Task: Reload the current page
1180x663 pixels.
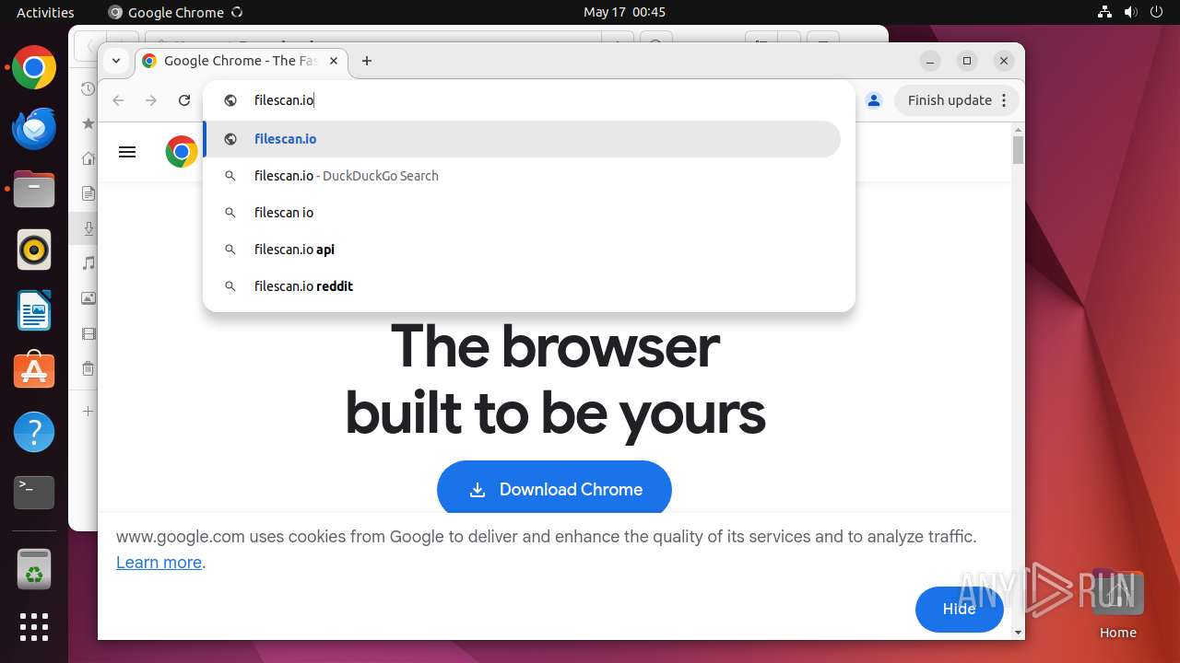Action: [184, 100]
